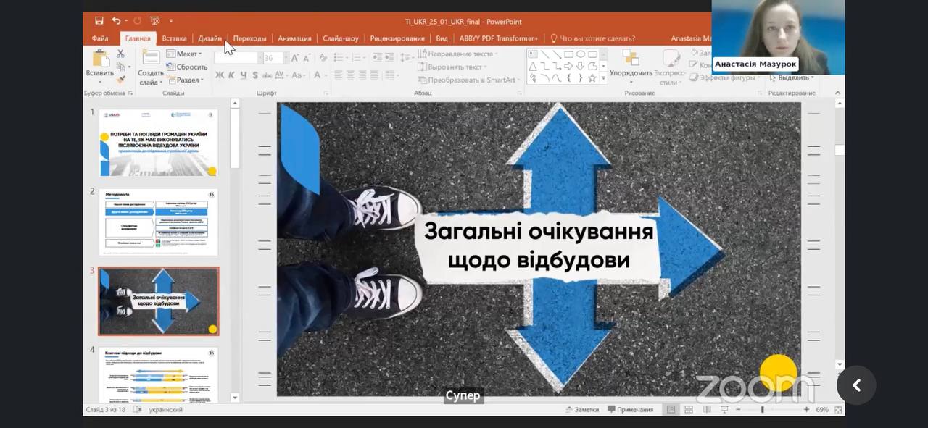Click the Сбросить reset button
The image size is (928, 428).
pyautogui.click(x=191, y=67)
